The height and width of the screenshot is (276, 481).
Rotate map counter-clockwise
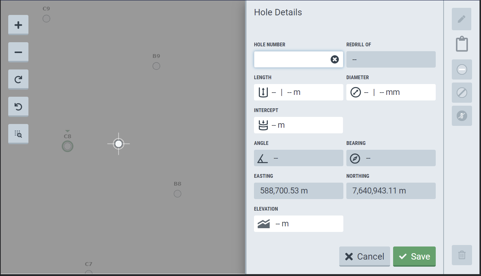pyautogui.click(x=18, y=107)
